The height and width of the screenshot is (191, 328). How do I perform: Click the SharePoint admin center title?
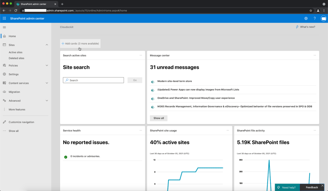click(27, 18)
